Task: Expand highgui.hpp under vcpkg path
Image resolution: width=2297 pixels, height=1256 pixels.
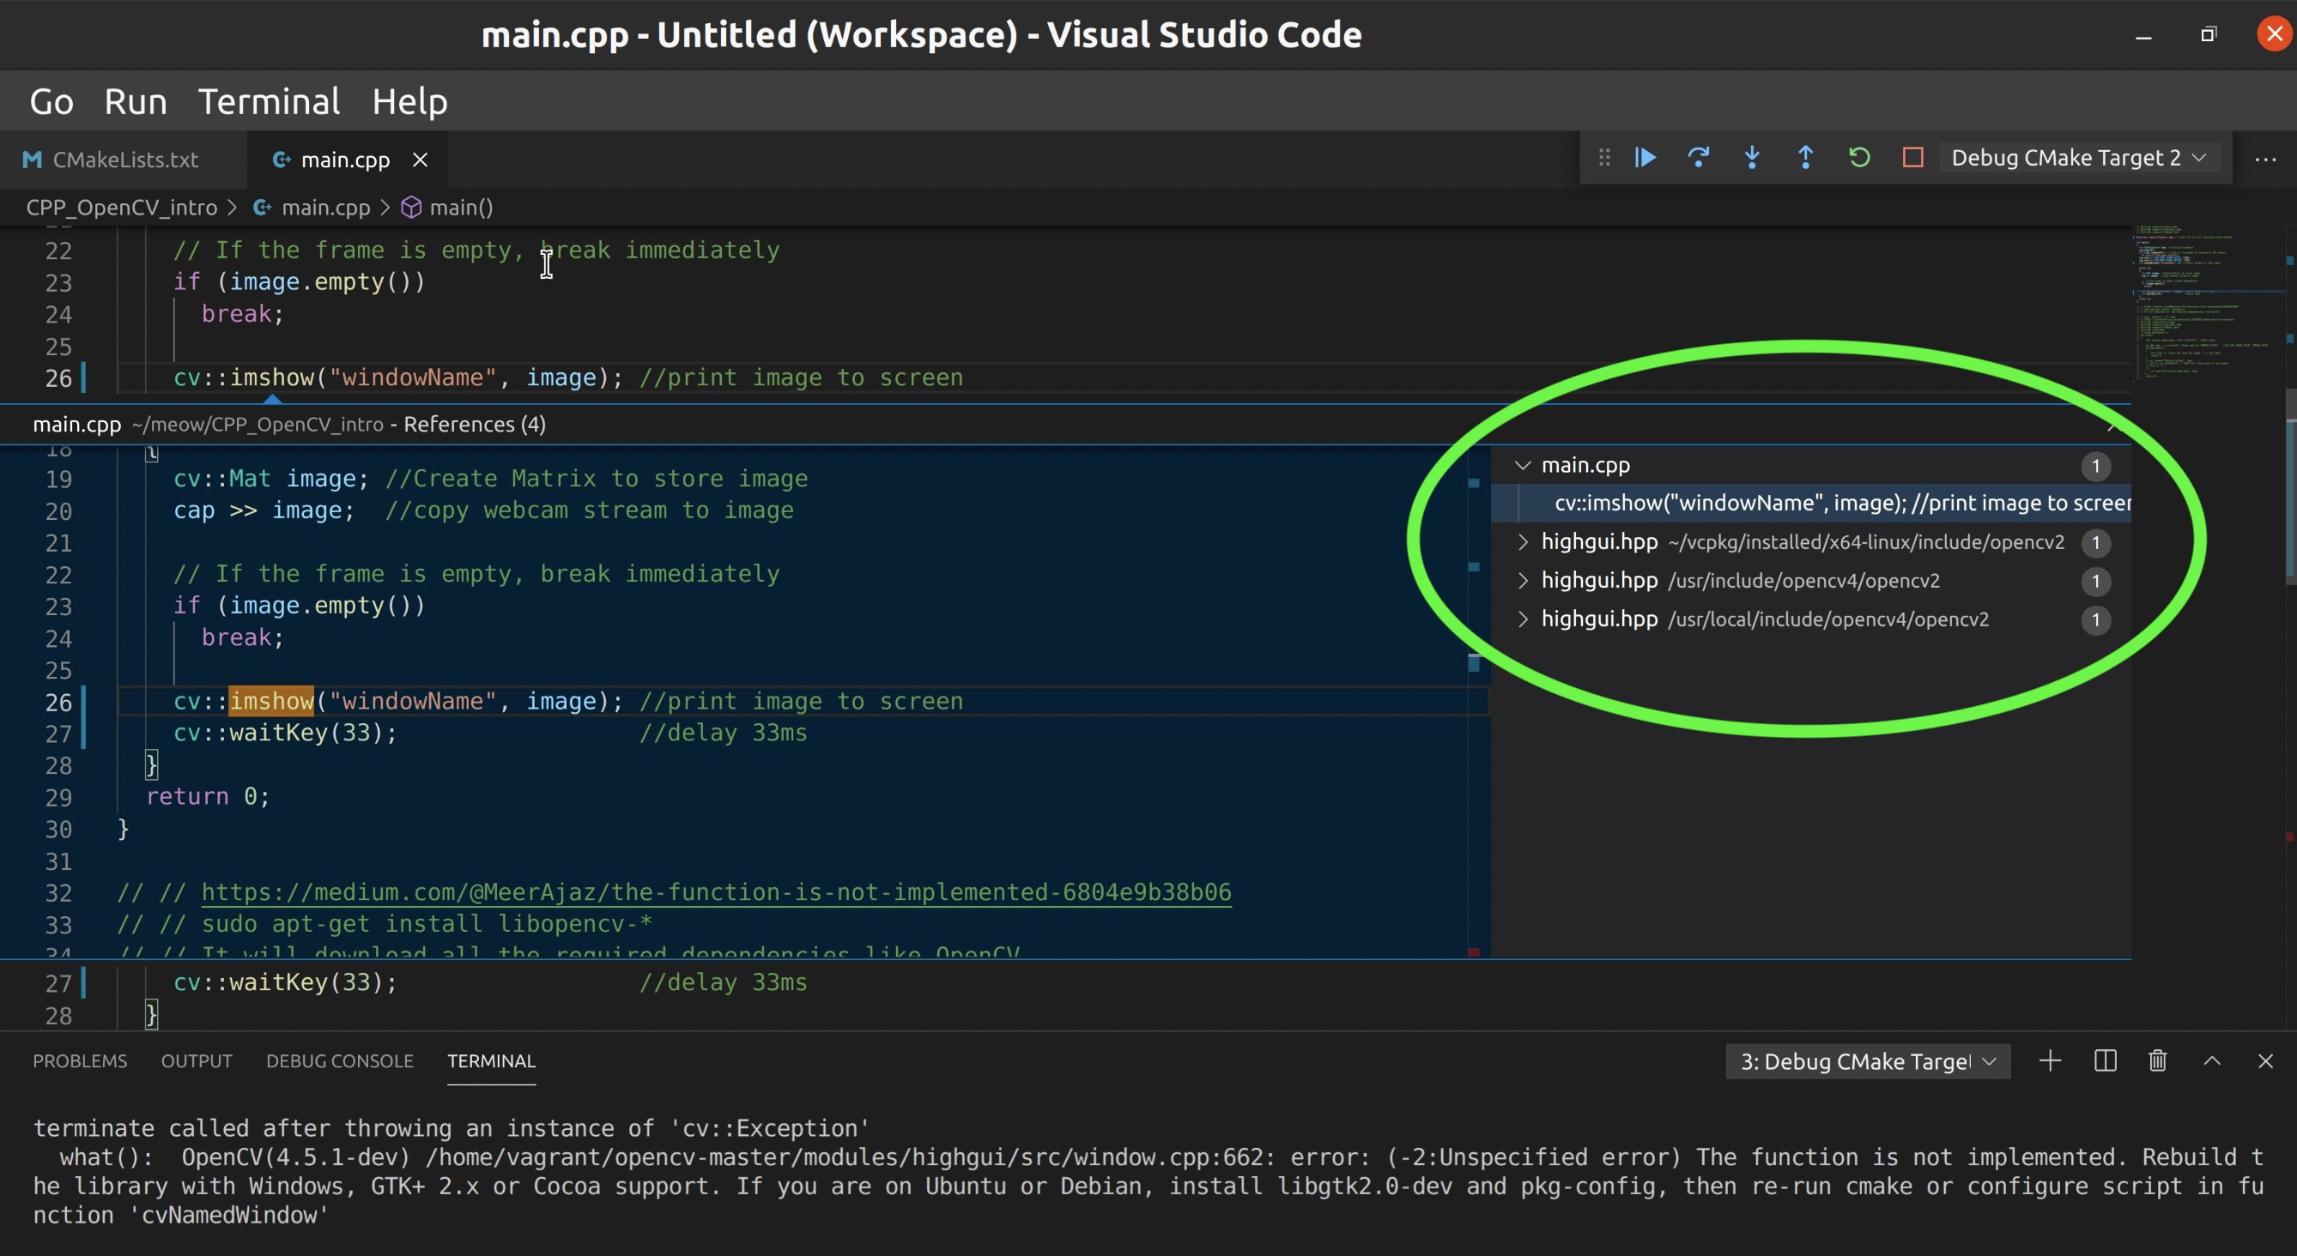Action: (x=1523, y=542)
